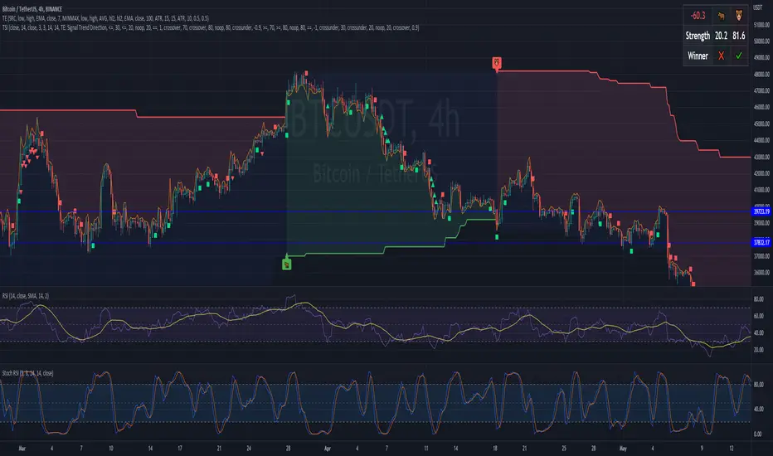Click the 45000.00 price axis label
The height and width of the screenshot is (456, 773).
tap(761, 124)
